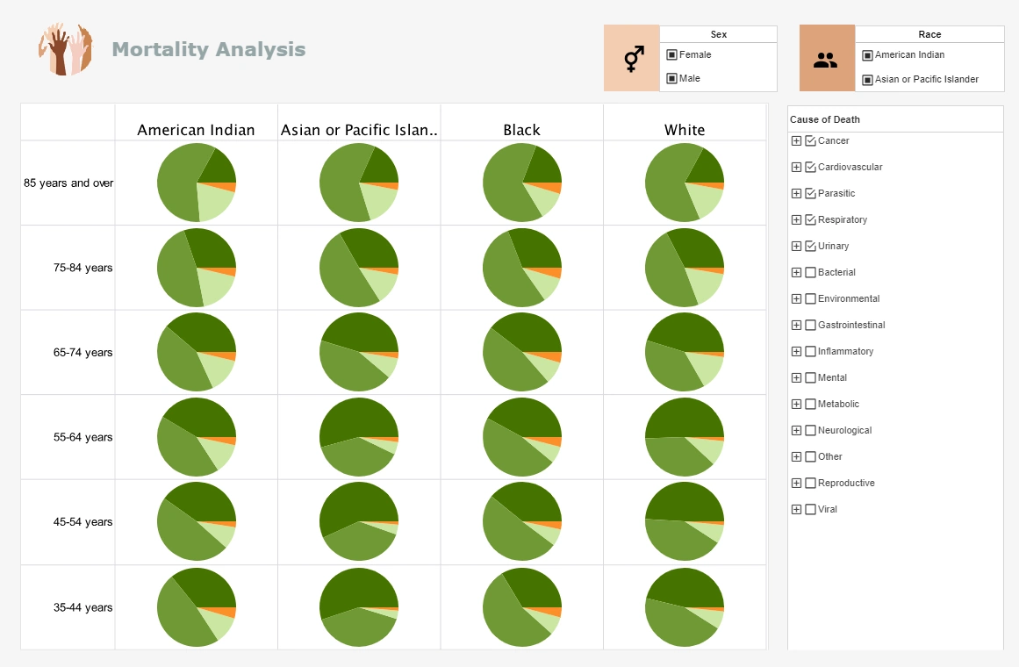Uncheck the Male checkbox in the Sex filter
Image resolution: width=1019 pixels, height=667 pixels.
point(671,78)
